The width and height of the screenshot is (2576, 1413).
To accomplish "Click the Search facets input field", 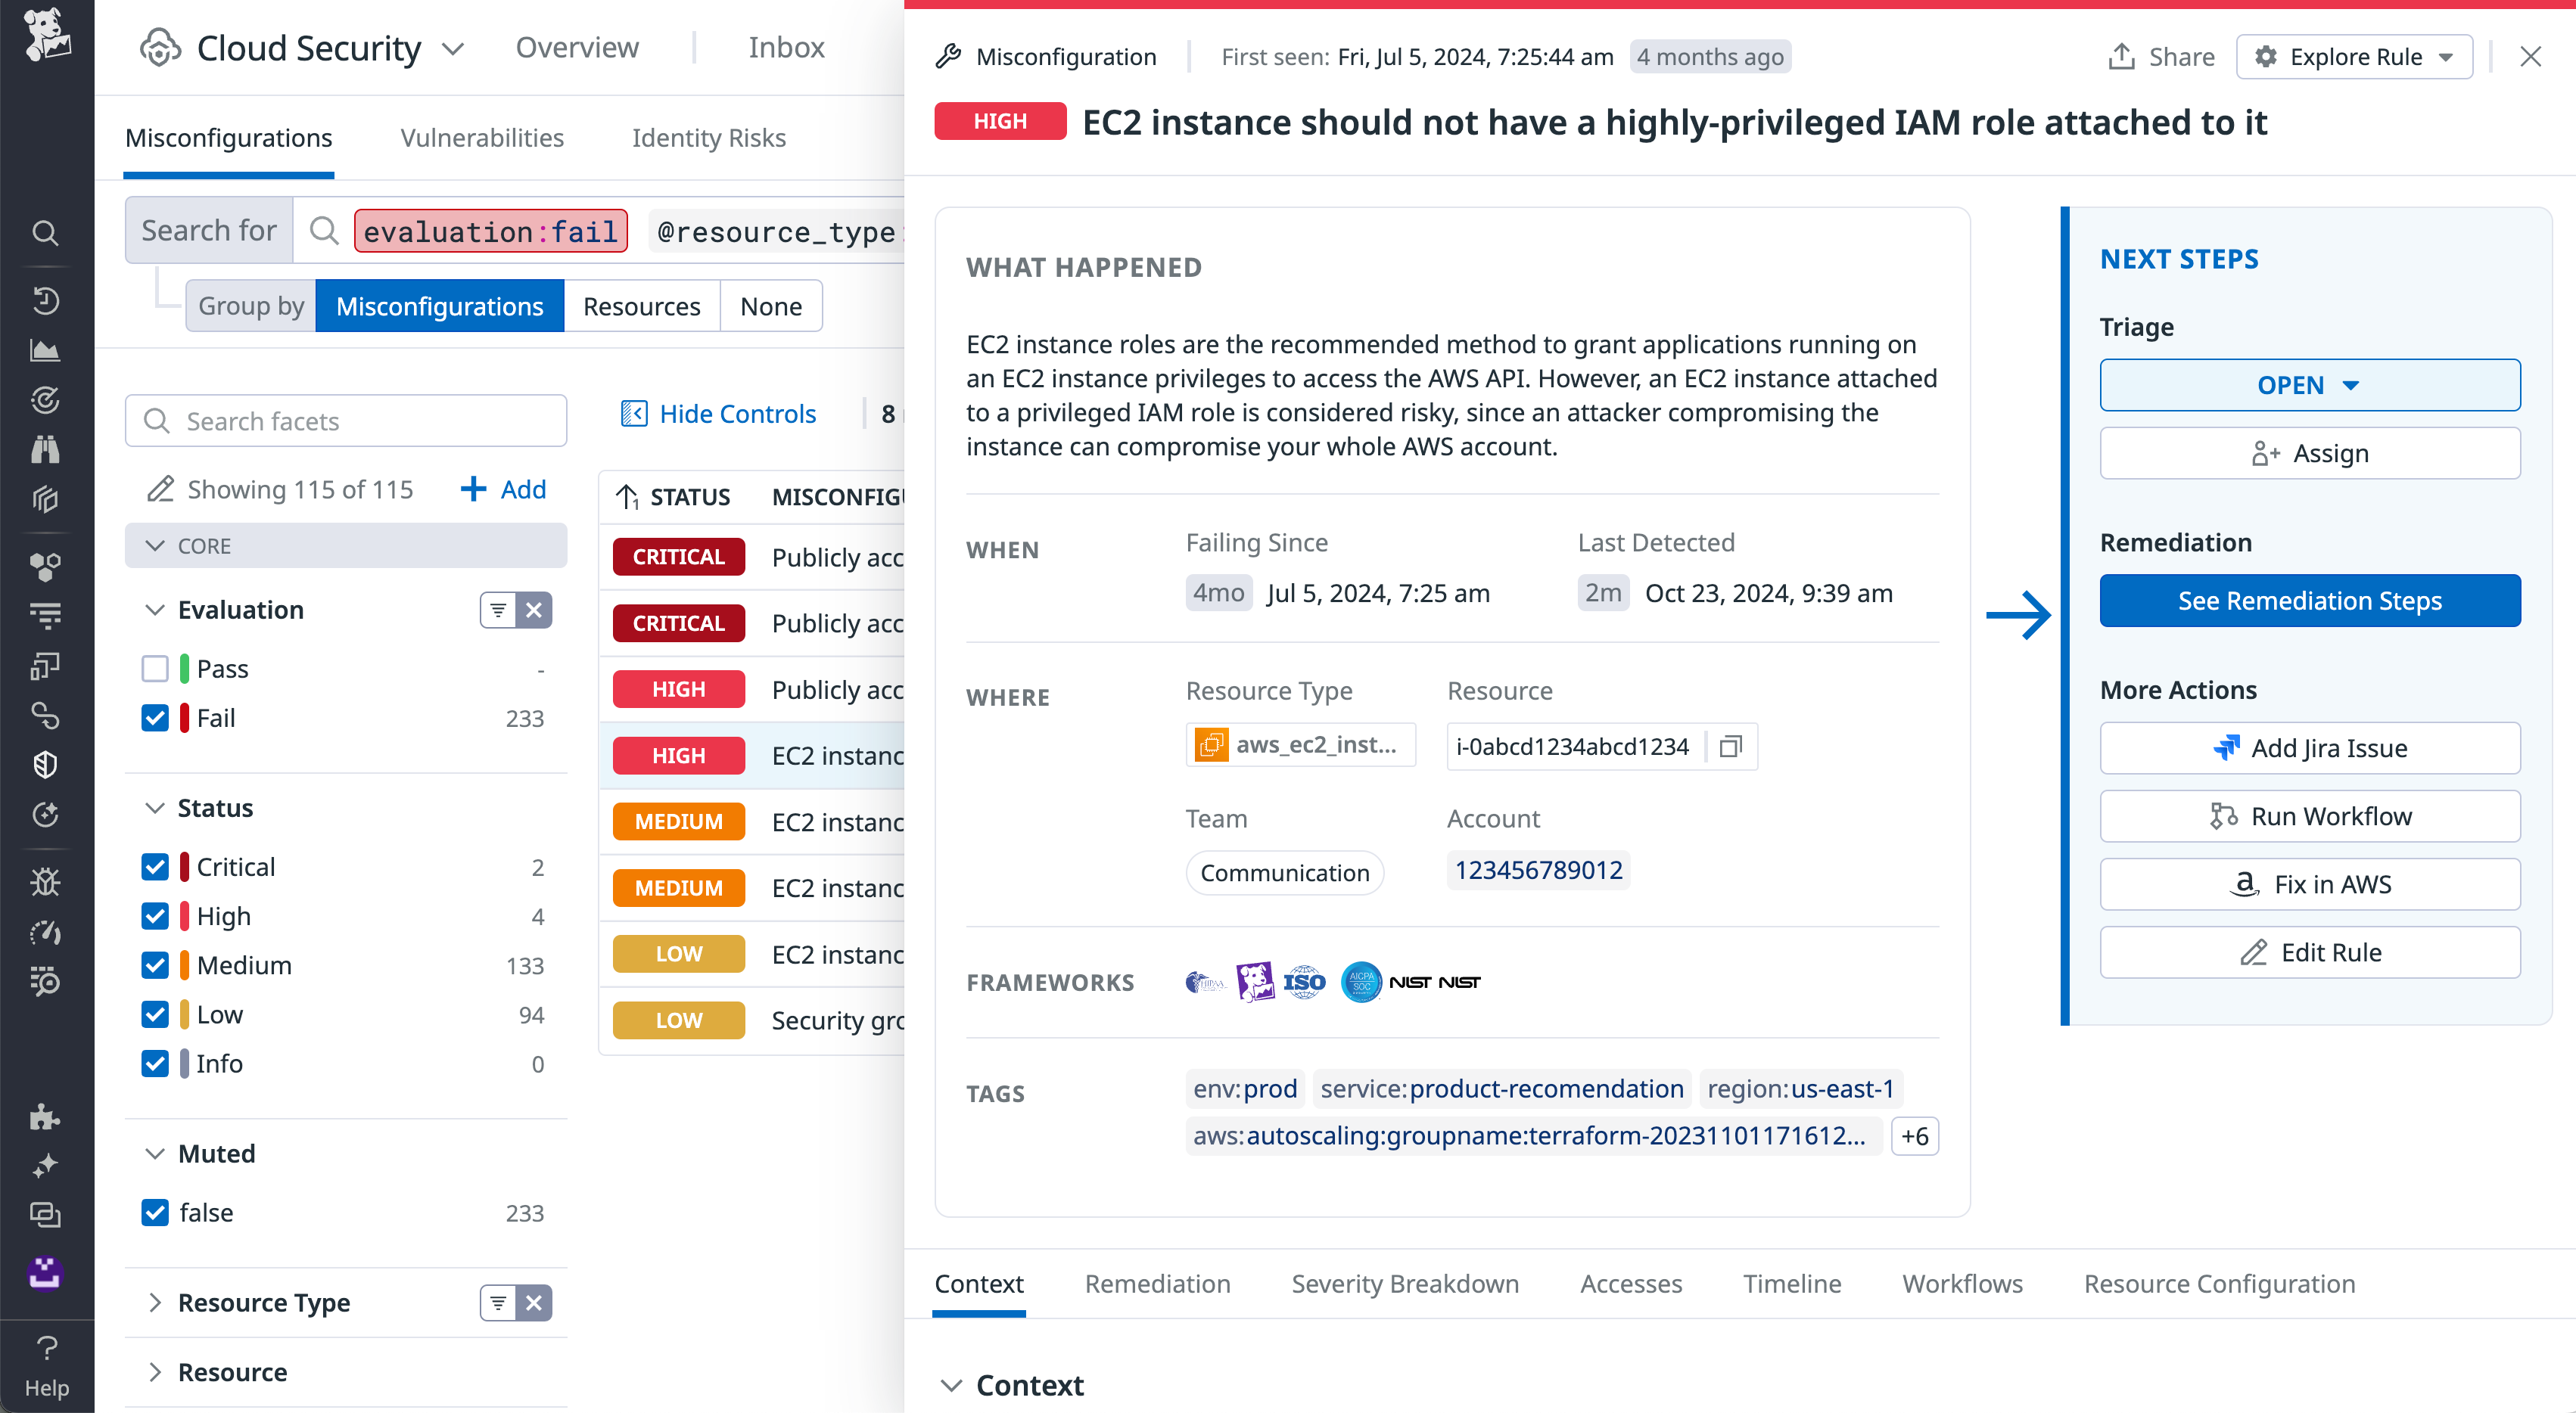I will point(345,421).
